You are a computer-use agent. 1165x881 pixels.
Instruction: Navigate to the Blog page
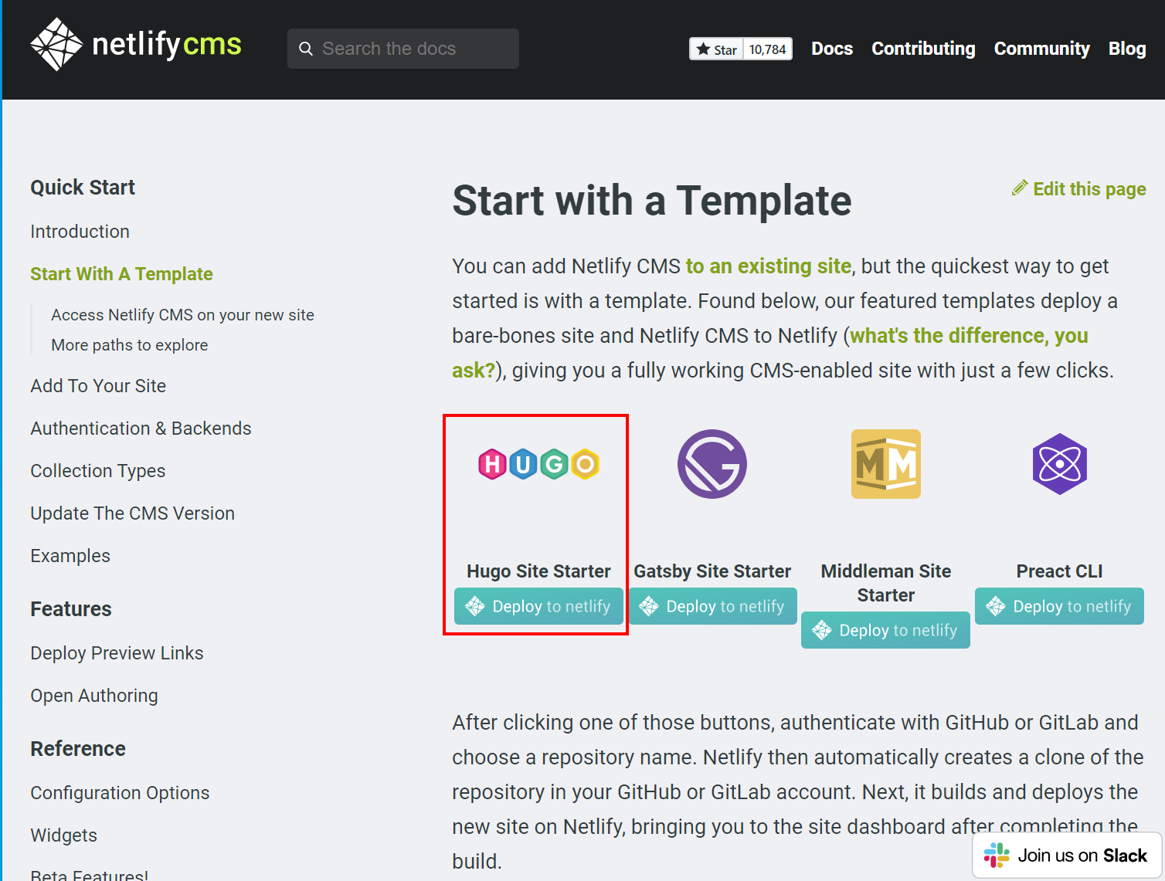pos(1126,48)
